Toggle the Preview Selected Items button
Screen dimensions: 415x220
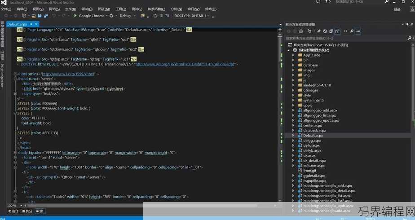pos(358,31)
